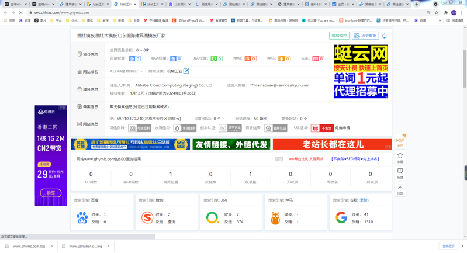Click the 更新 link beside 谷歌

364,200
